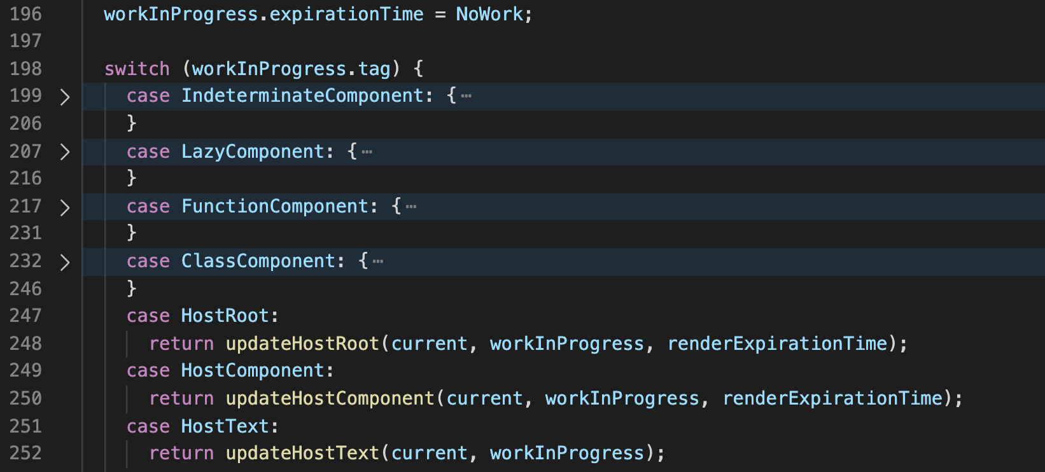Click the ellipsis after IndeterminateComponent brace

point(466,97)
